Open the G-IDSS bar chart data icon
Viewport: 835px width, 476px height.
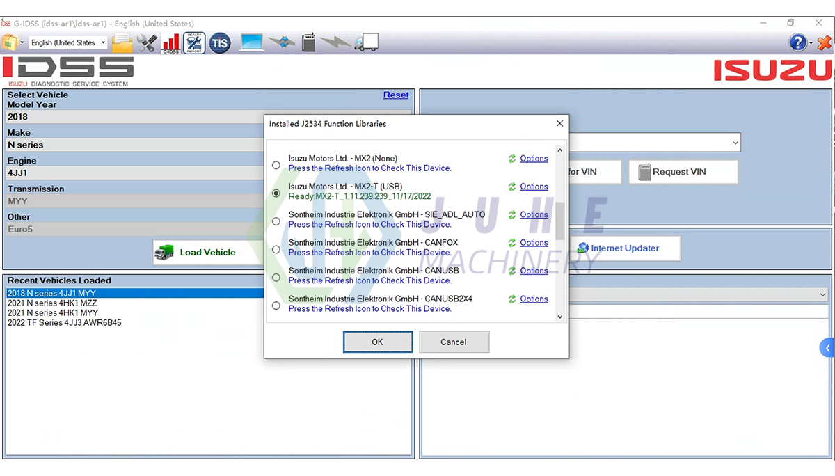170,42
